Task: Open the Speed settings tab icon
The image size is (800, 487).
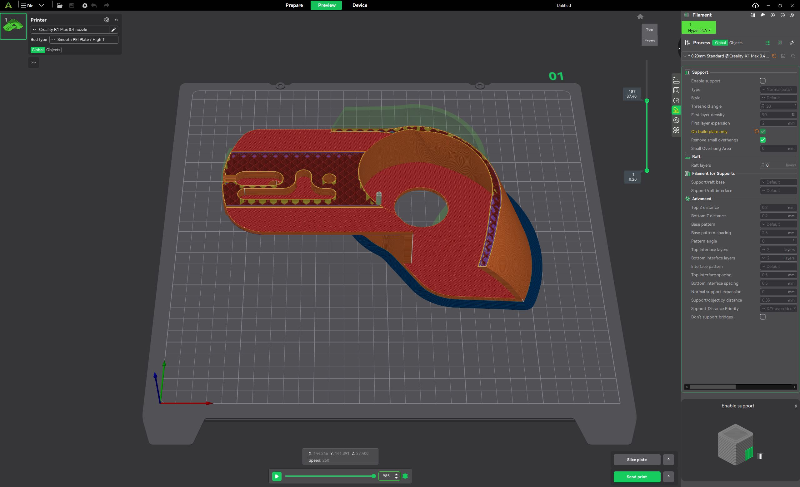Action: pos(676,101)
